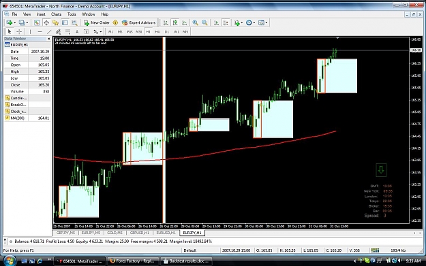Select the Text Label tool
426x266 pixels.
coord(86,32)
